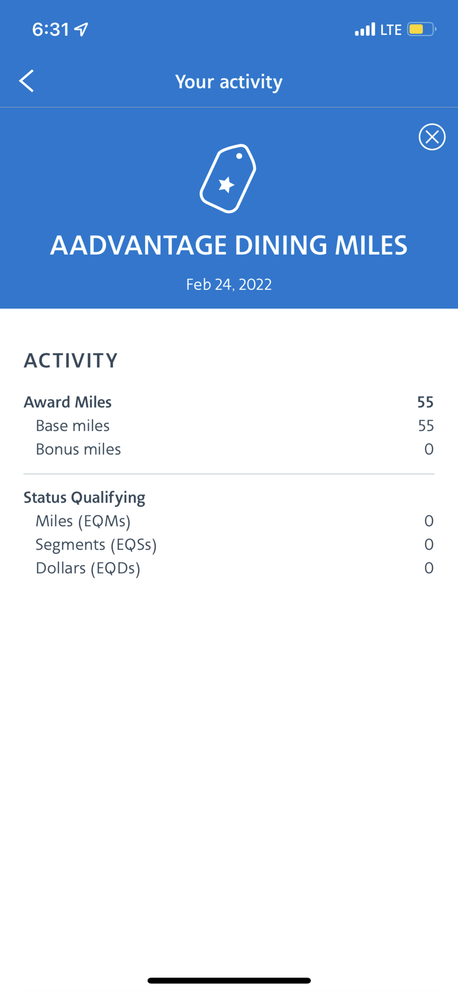Image resolution: width=458 pixels, height=993 pixels.
Task: Tap the Feb 24, 2022 date
Action: (229, 284)
